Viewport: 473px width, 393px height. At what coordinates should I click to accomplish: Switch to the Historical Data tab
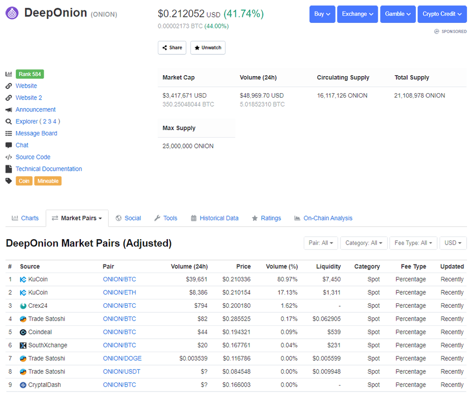click(215, 218)
